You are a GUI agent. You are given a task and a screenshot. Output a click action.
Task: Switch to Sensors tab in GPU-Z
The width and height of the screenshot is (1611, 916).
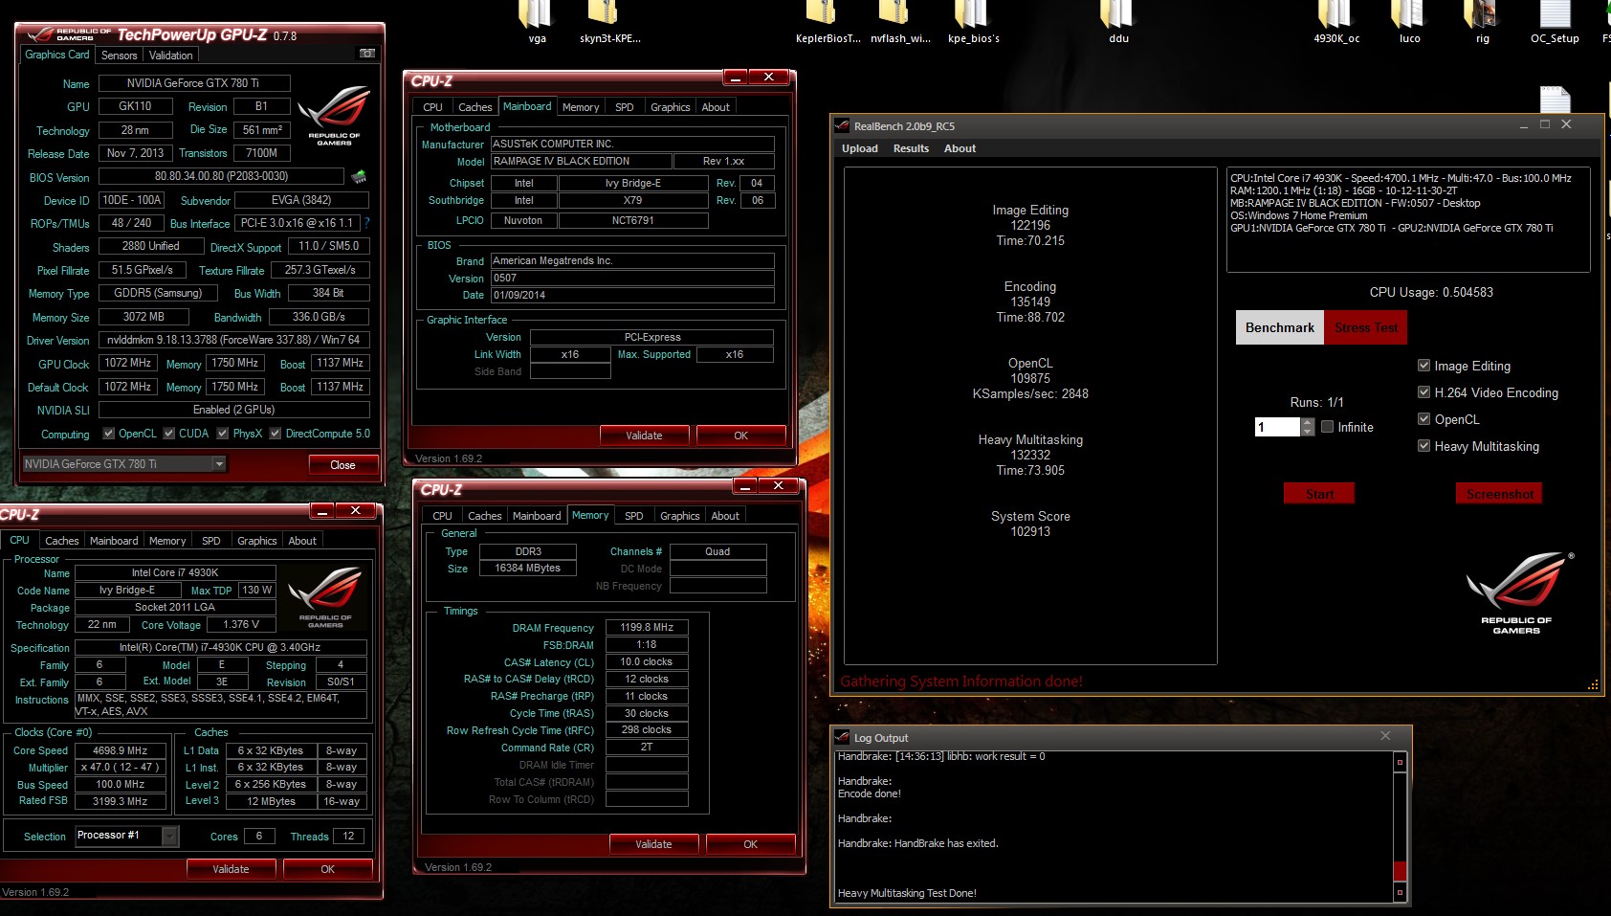(120, 56)
